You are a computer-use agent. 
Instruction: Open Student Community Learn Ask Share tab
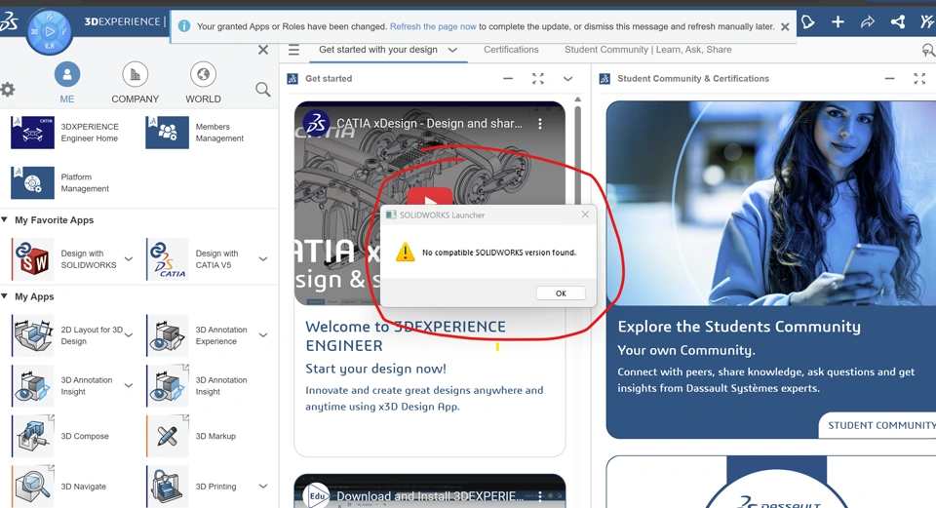point(647,50)
